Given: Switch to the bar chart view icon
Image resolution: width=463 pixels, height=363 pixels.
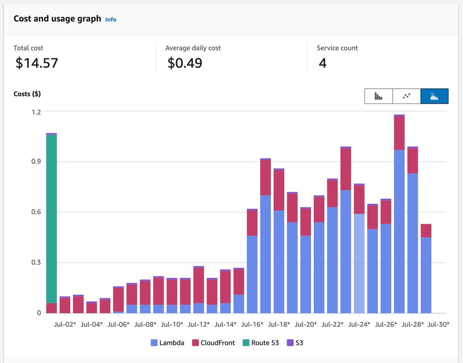Looking at the screenshot, I should [379, 96].
